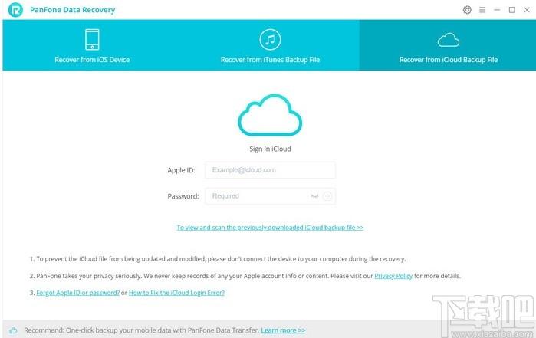
Task: Select Recover from iCloud Backup File tab
Action: click(448, 45)
